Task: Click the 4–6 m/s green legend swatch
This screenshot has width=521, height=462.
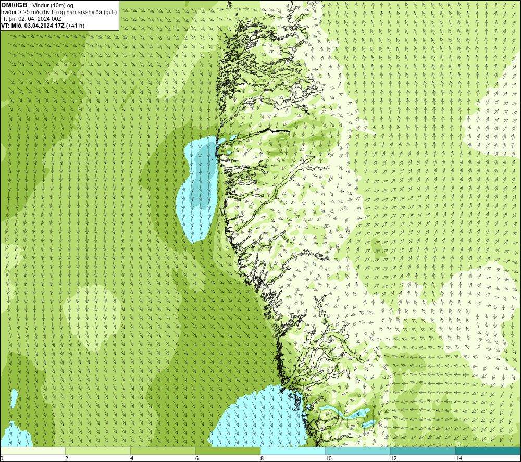Action: pyautogui.click(x=163, y=451)
